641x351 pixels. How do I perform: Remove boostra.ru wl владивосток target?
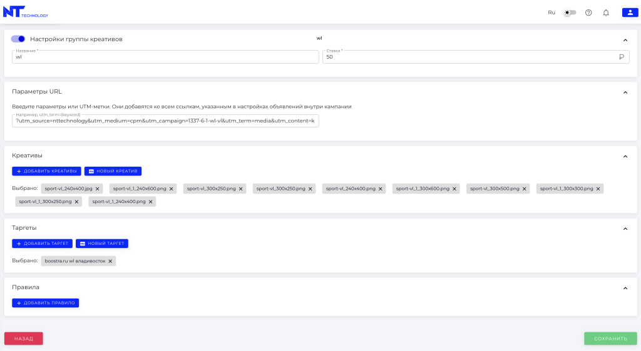coord(110,261)
